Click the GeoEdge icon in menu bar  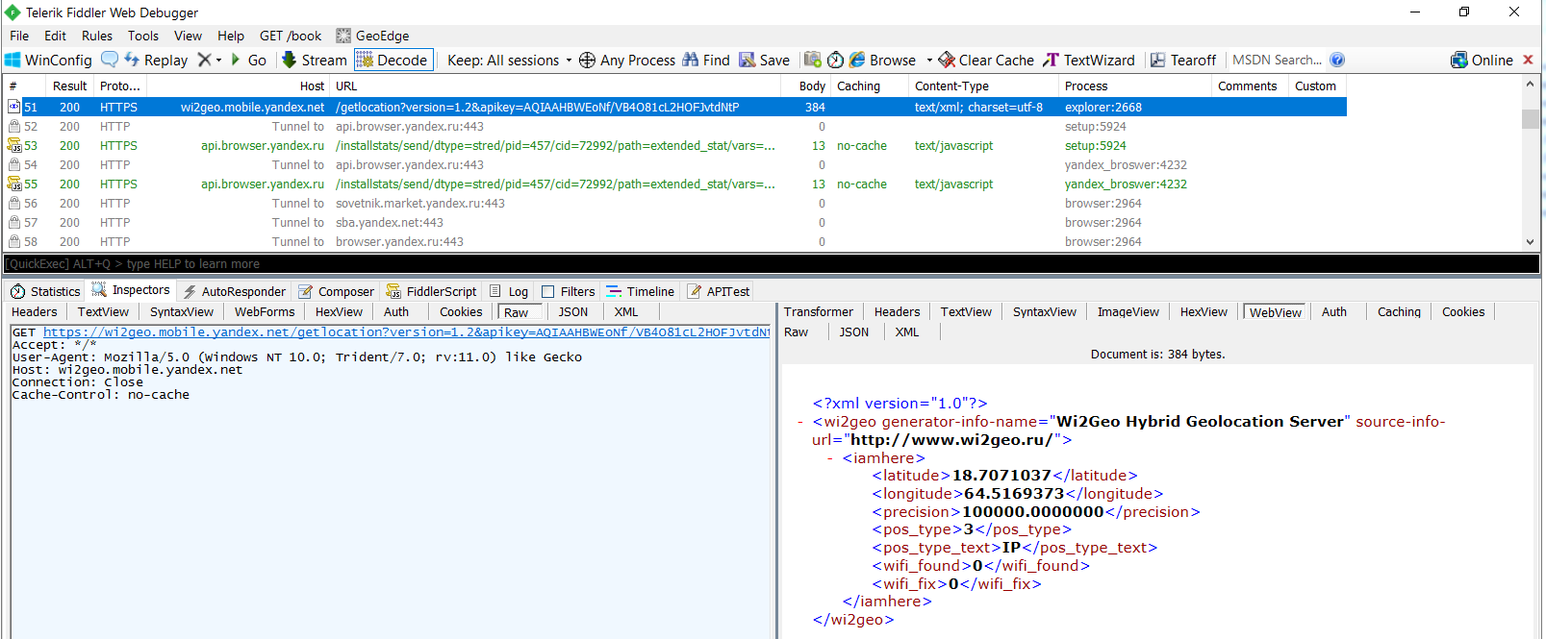tap(343, 36)
